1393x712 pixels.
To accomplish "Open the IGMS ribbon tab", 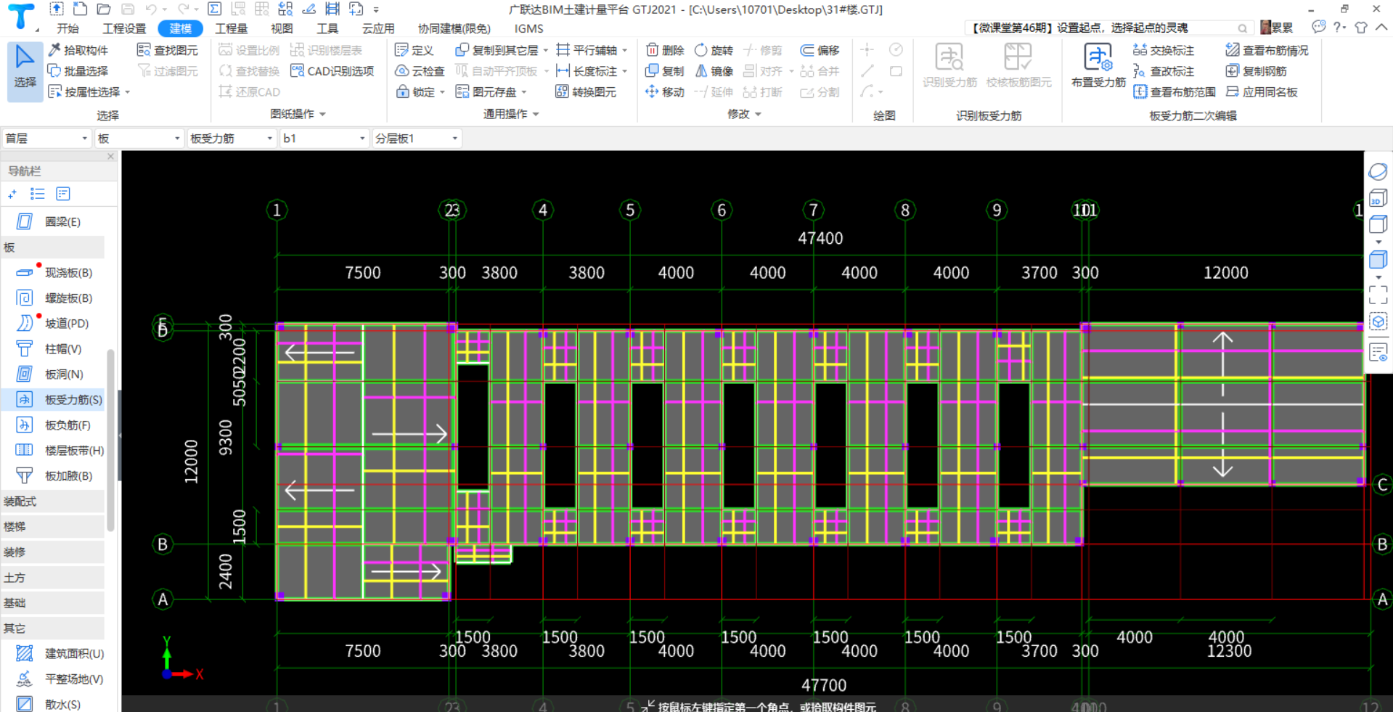I will click(x=528, y=28).
